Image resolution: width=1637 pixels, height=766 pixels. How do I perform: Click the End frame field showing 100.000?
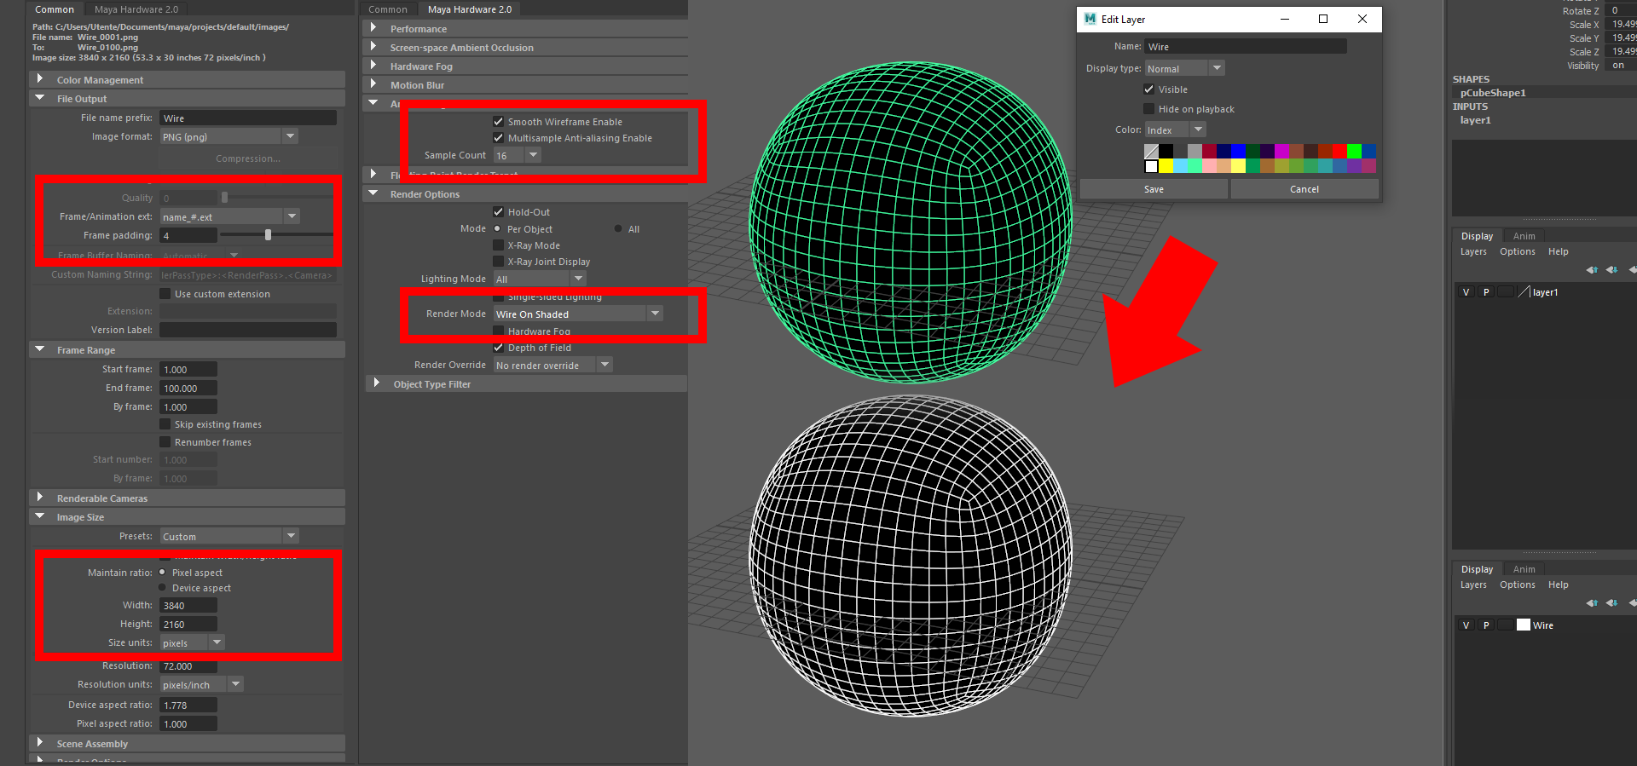(188, 388)
